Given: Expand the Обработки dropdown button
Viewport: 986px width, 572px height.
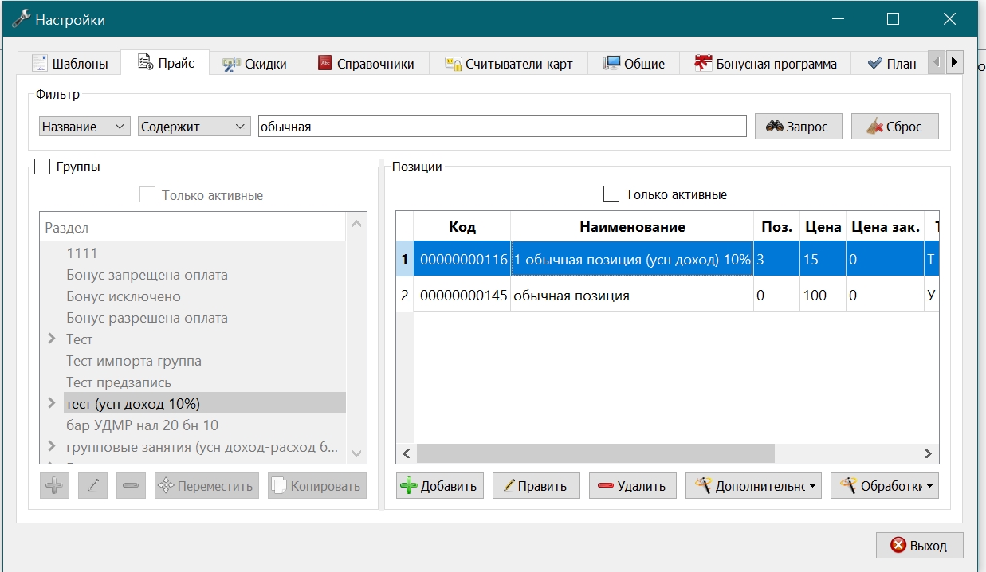Looking at the screenshot, I should coord(884,486).
